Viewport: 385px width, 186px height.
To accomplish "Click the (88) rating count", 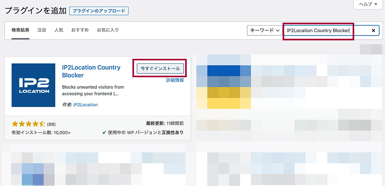I will pyautogui.click(x=51, y=124).
